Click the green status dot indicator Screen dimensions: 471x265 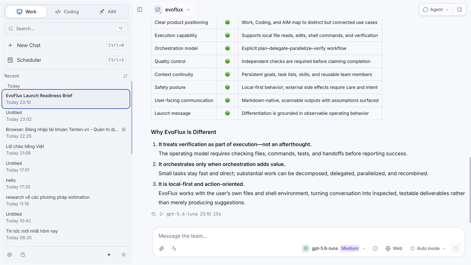(109, 255)
